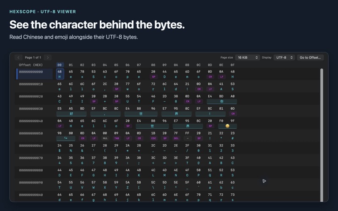Click the 你 character cell in row 000000000020
This screenshot has width=338, height=211.
[x=221, y=101]
